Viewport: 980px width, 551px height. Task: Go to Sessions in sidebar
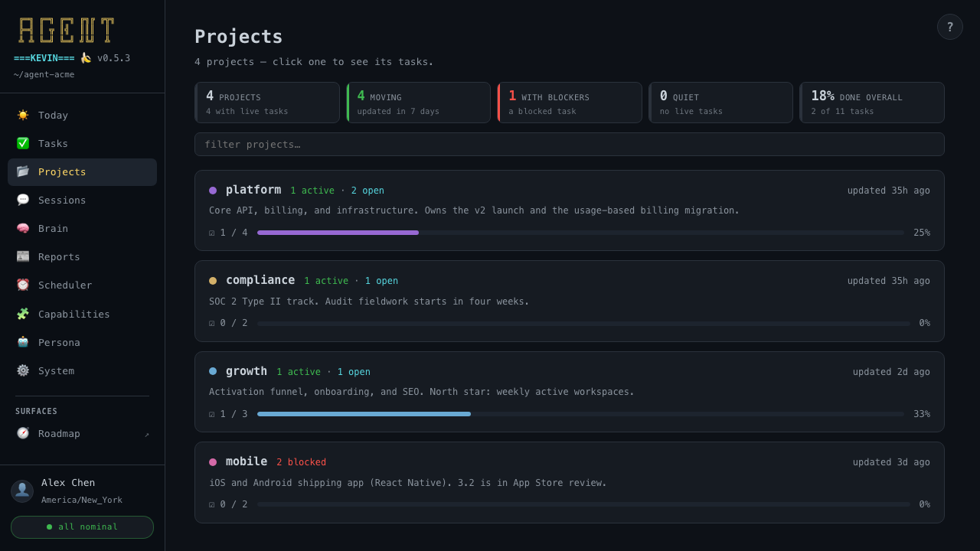tap(82, 200)
